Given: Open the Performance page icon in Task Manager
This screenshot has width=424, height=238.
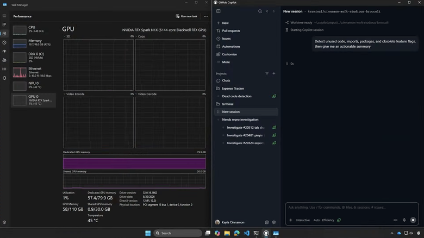Looking at the screenshot, I should [x=4, y=34].
